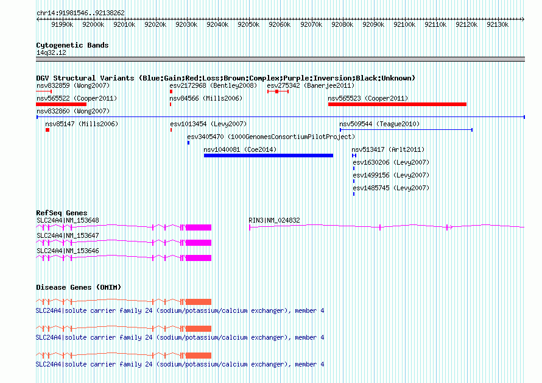Select the nsv509544 thin blue span line

pos(406,130)
